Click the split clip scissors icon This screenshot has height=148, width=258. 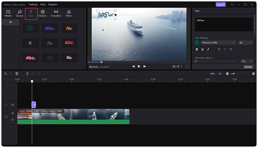tap(27, 74)
